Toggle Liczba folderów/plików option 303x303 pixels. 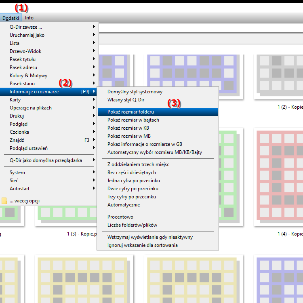point(158,225)
